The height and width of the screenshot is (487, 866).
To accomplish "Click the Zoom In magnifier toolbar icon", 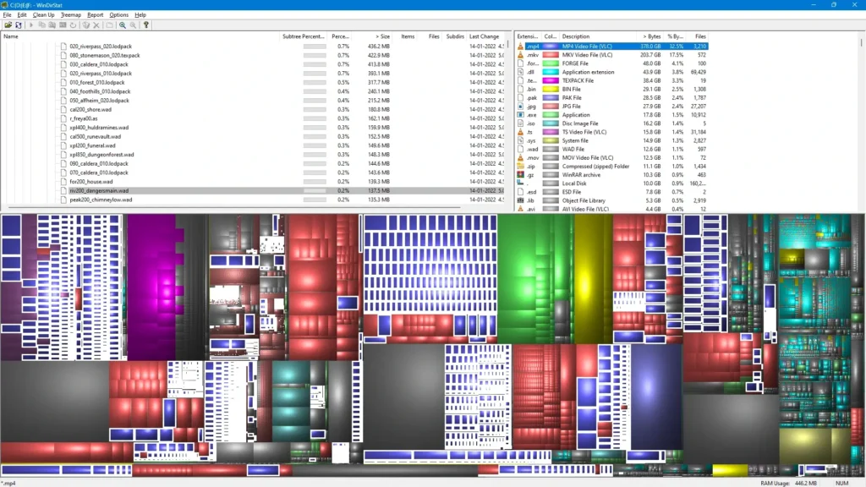I will click(x=123, y=25).
